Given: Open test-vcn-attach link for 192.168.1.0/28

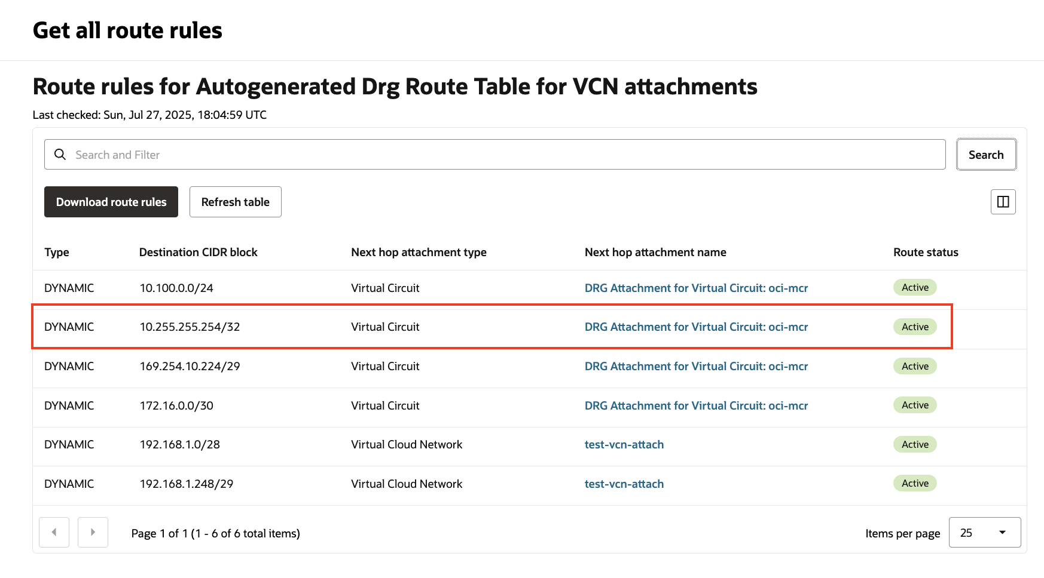Looking at the screenshot, I should pos(624,444).
